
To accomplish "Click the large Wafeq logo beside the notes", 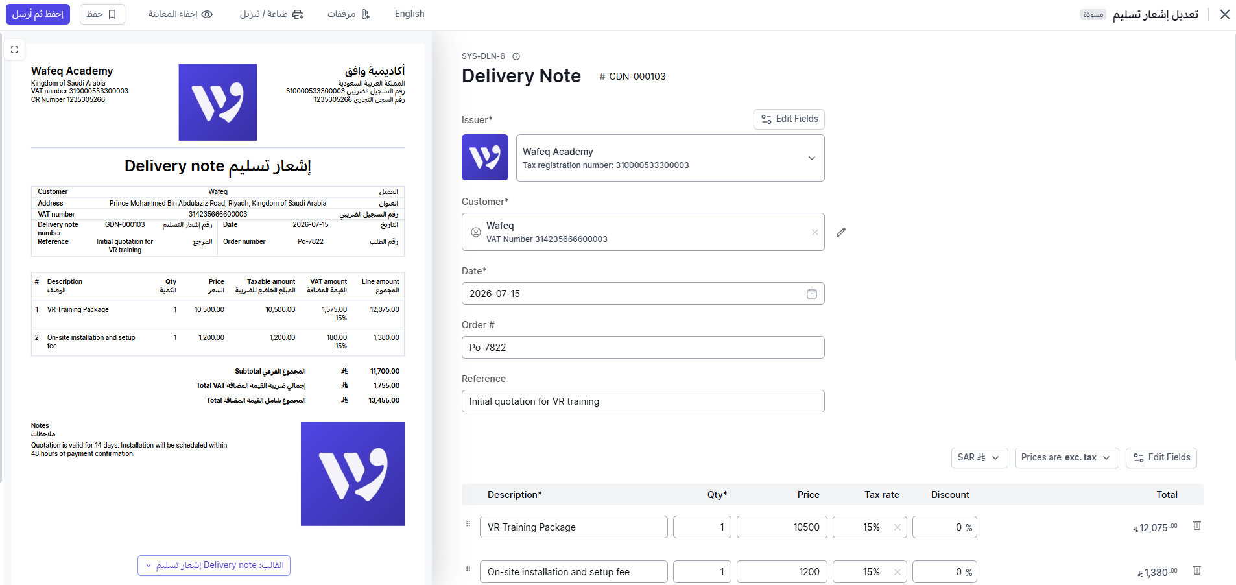I will click(353, 473).
